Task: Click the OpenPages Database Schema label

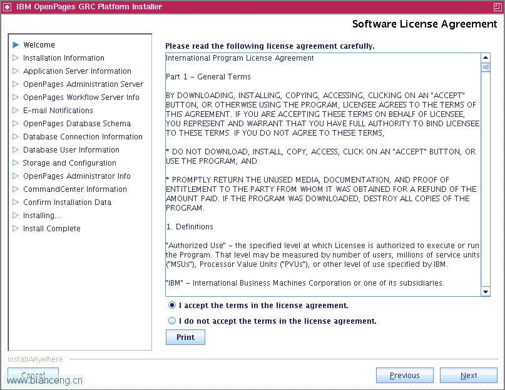Action: point(77,124)
